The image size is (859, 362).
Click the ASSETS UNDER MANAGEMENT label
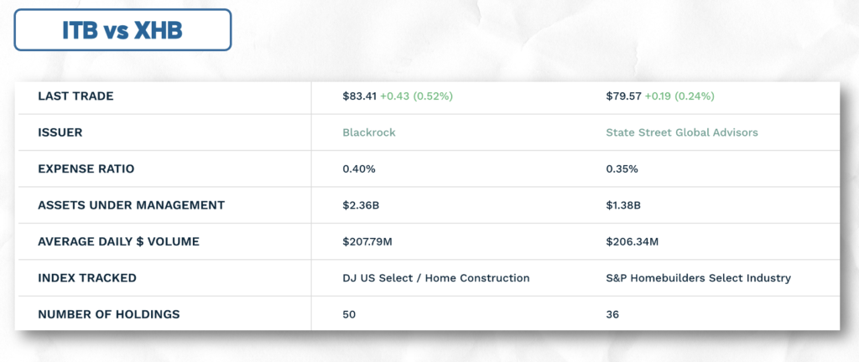131,205
